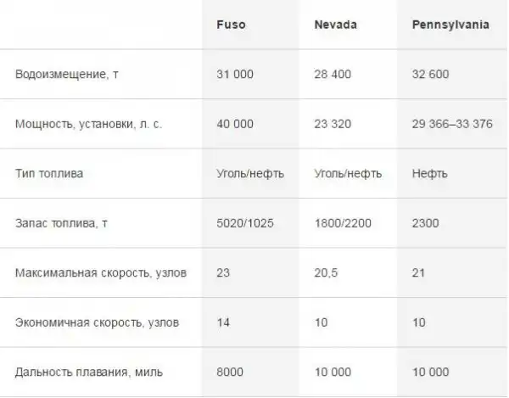Select Pennsylvania displacement value 32 600
This screenshot has height=398, width=509.
[x=430, y=74]
